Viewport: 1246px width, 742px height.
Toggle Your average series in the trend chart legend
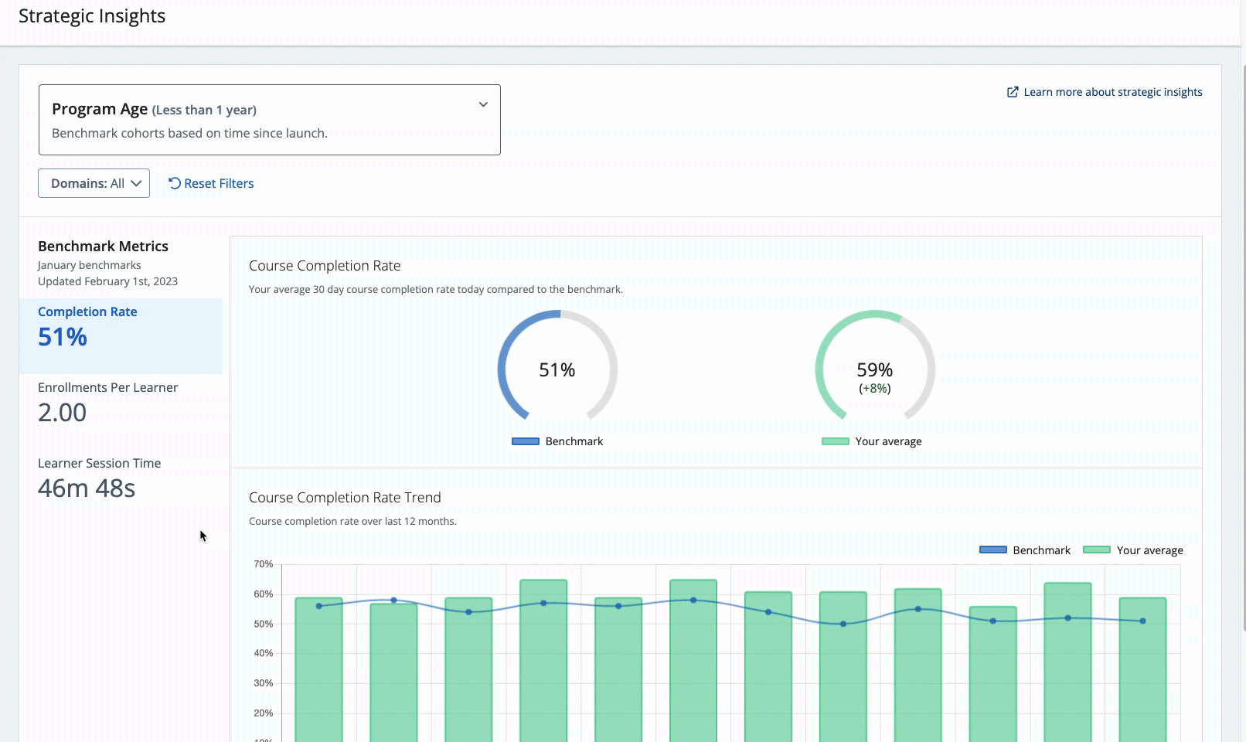(1133, 550)
